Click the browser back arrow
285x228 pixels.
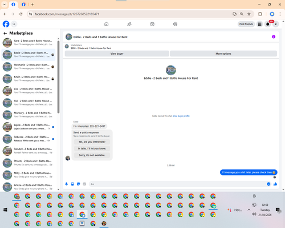[x=5, y=14]
